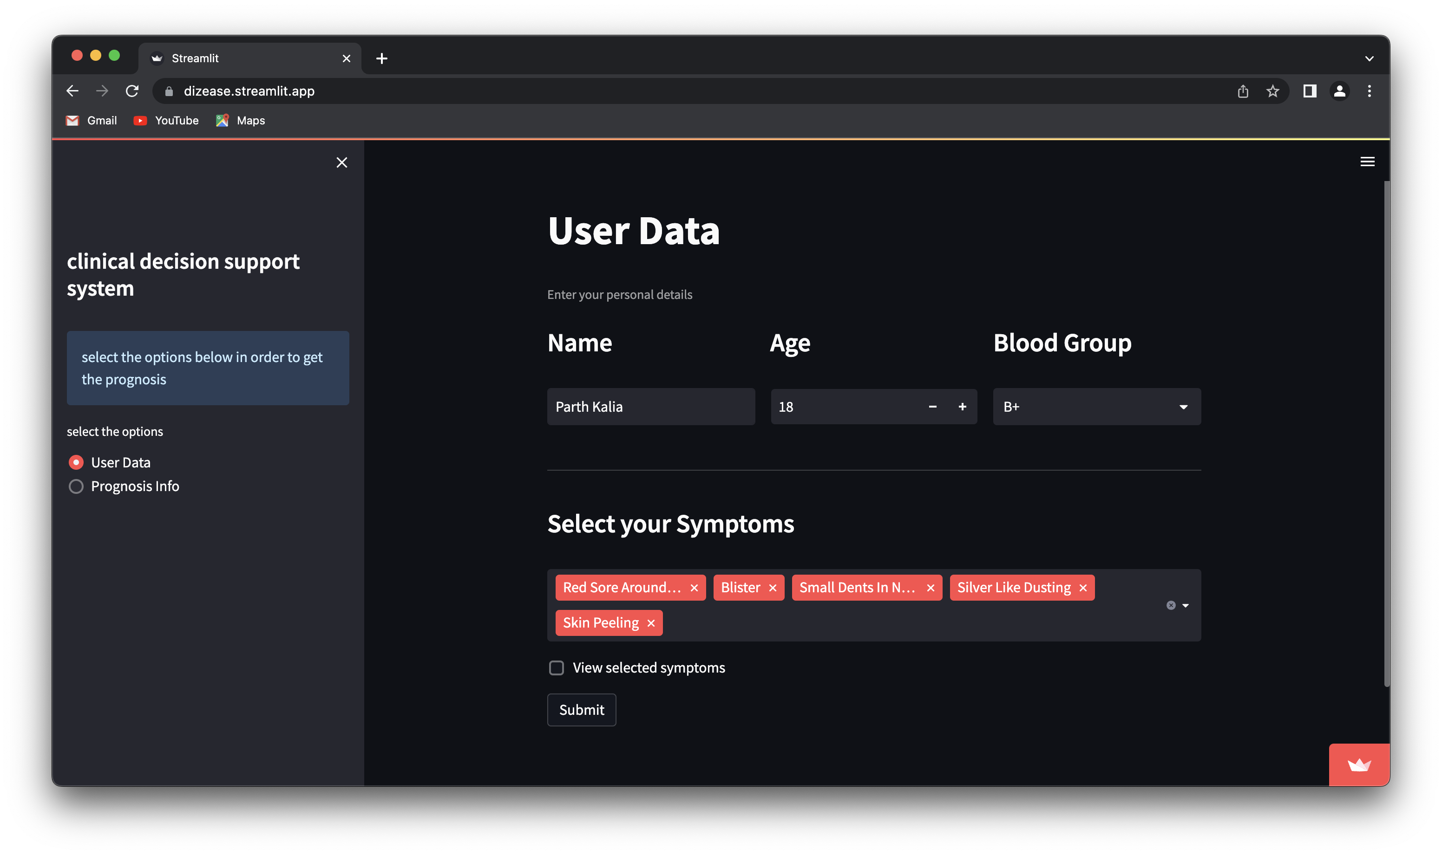1442x855 pixels.
Task: Decrease the Age value with the minus stepper
Action: [932, 406]
